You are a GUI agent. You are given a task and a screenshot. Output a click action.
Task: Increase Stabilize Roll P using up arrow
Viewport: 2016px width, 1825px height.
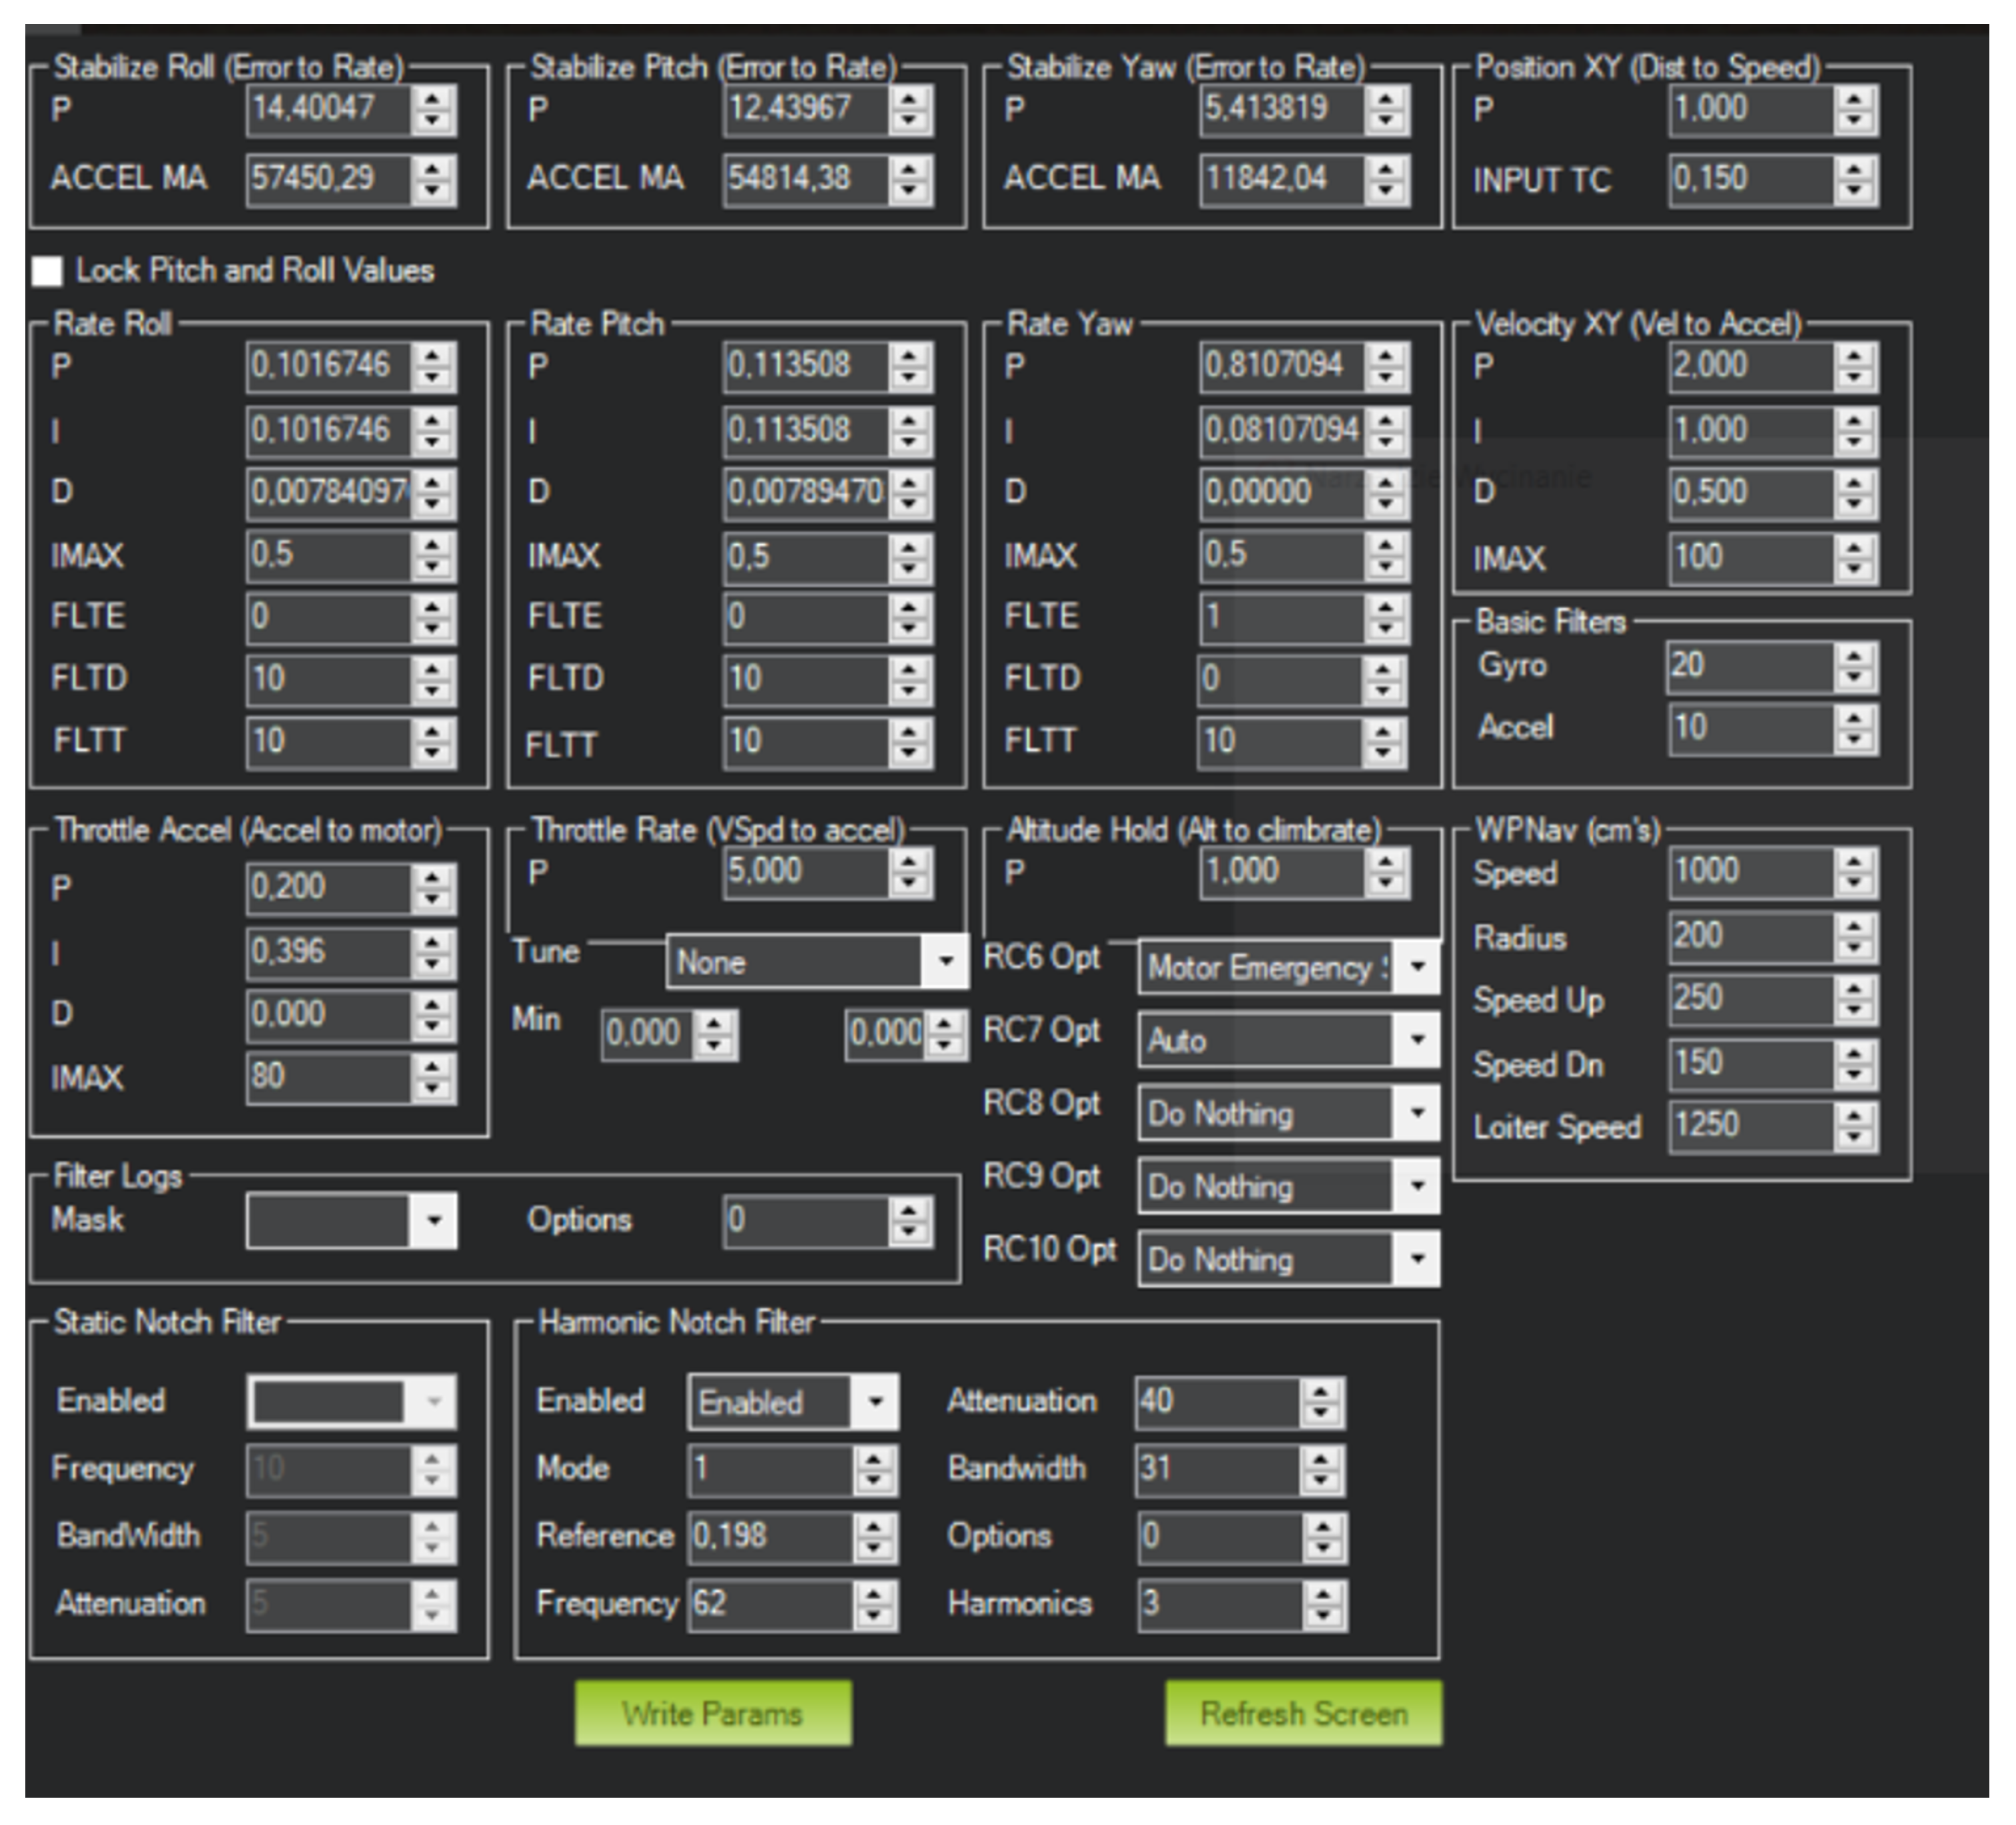click(x=433, y=98)
